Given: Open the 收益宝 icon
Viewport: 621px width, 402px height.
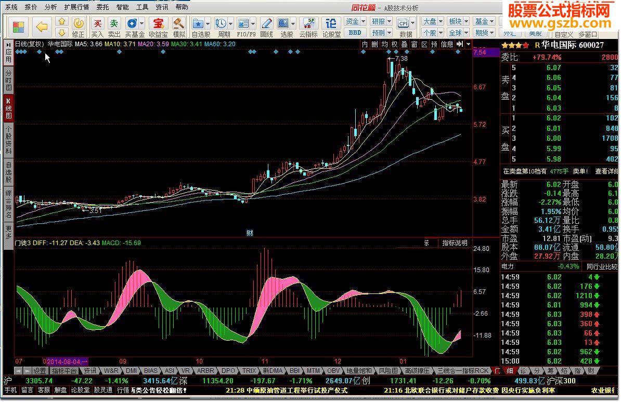Looking at the screenshot, I should (x=158, y=24).
